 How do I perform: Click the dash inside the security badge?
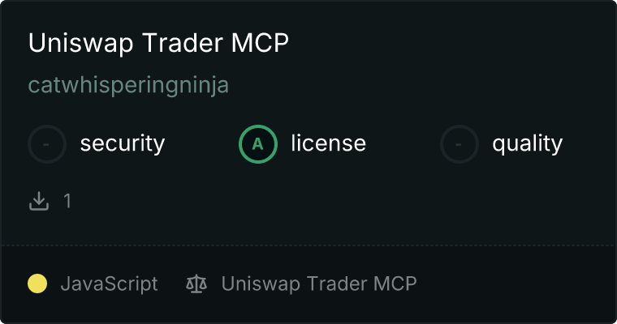point(46,144)
